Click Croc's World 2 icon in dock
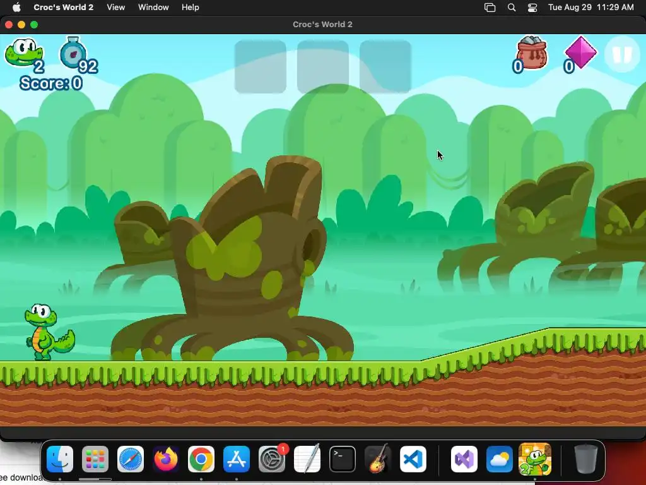The height and width of the screenshot is (485, 646). (x=535, y=459)
